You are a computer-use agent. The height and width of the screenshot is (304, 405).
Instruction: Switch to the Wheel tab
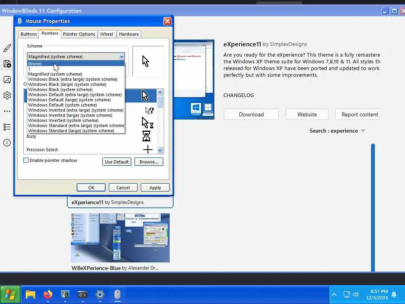click(x=107, y=34)
